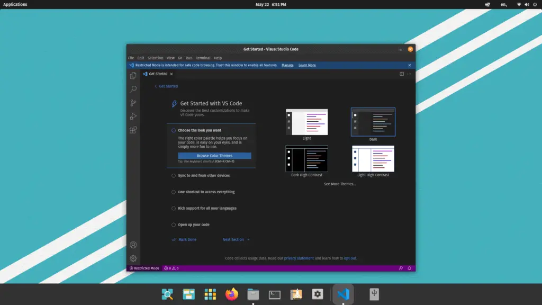542x305 pixels.
Task: Open the Applications grid icon in the dock
Action: tap(210, 294)
